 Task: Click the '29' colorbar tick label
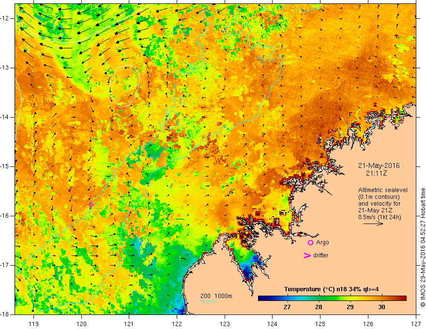click(x=350, y=307)
